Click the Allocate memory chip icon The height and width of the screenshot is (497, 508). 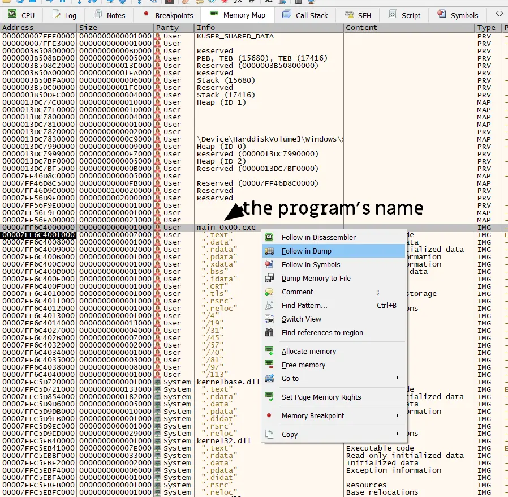click(x=270, y=352)
